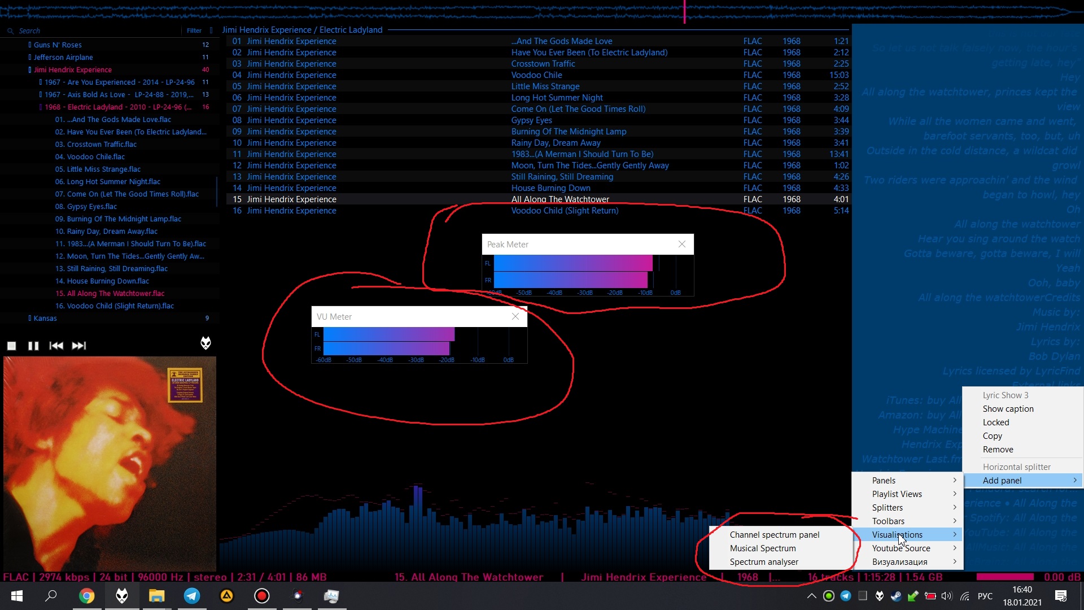
Task: Click the Stop playback button
Action: [11, 346]
